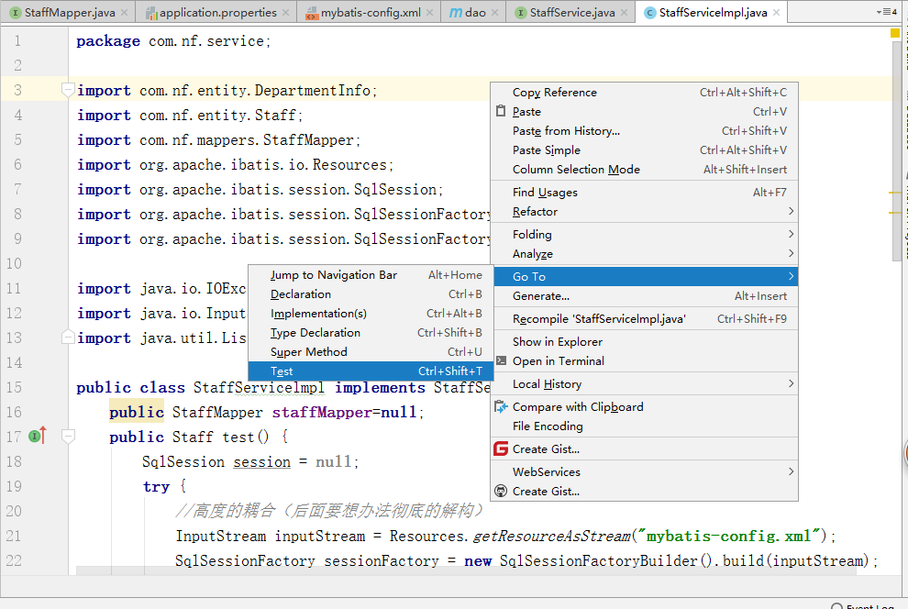Choose Type Declaration in submenu
Viewport: 908px width, 609px height.
(x=371, y=332)
